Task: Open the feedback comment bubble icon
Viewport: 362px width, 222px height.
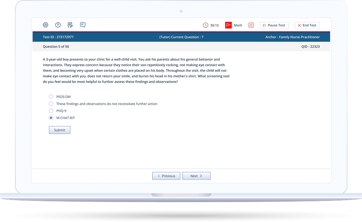Action: coord(83,25)
